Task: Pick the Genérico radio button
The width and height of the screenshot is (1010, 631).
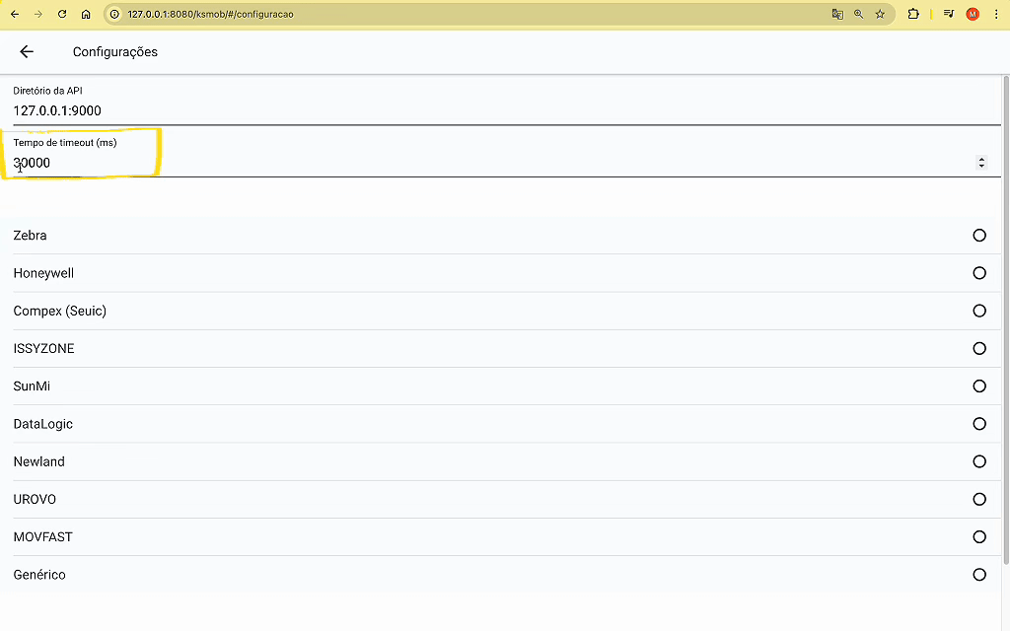Action: tap(979, 575)
